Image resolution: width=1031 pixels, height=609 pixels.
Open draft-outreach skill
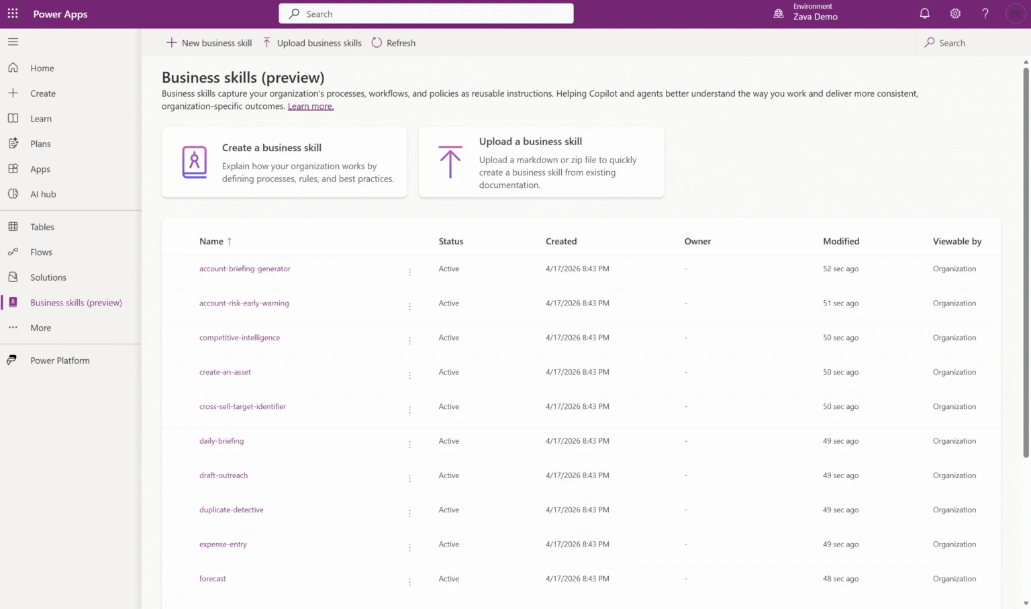click(x=224, y=475)
